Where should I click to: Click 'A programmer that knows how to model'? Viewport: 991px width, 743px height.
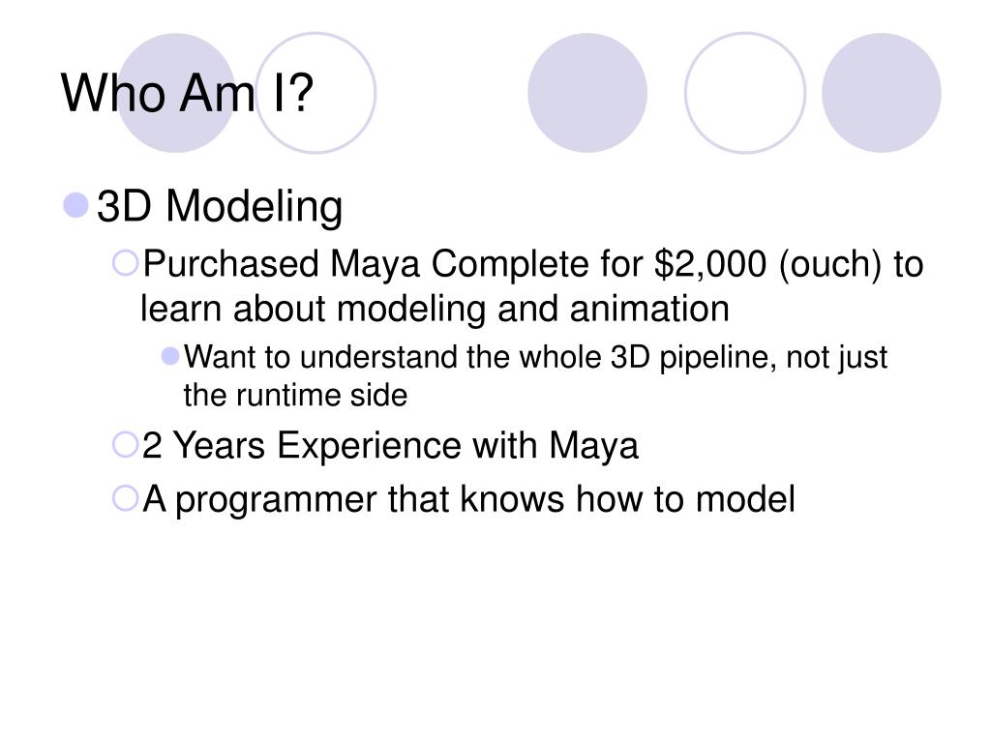pyautogui.click(x=468, y=500)
